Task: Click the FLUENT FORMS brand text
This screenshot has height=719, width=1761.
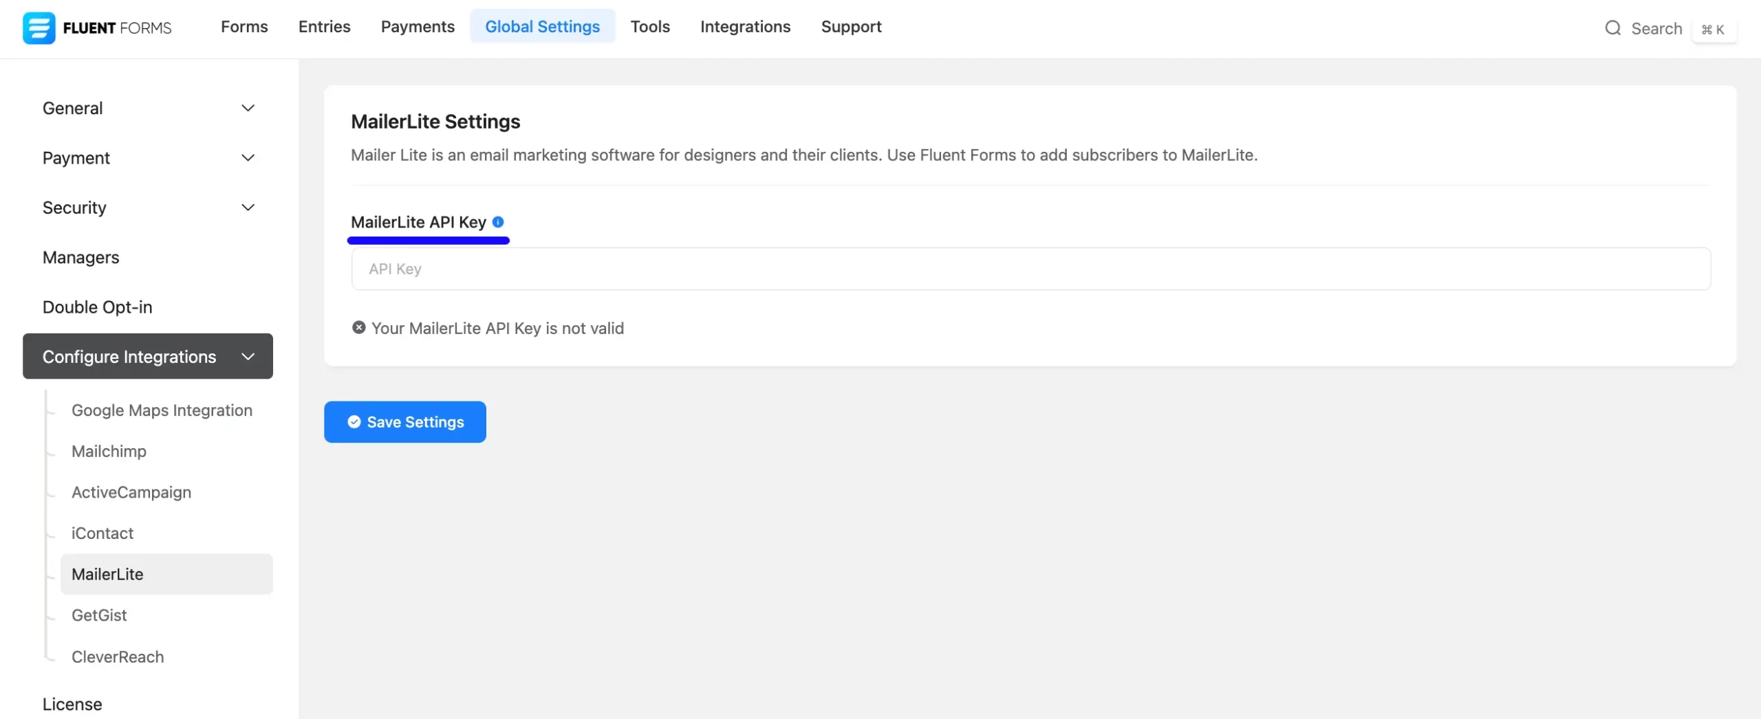Action: 117,28
